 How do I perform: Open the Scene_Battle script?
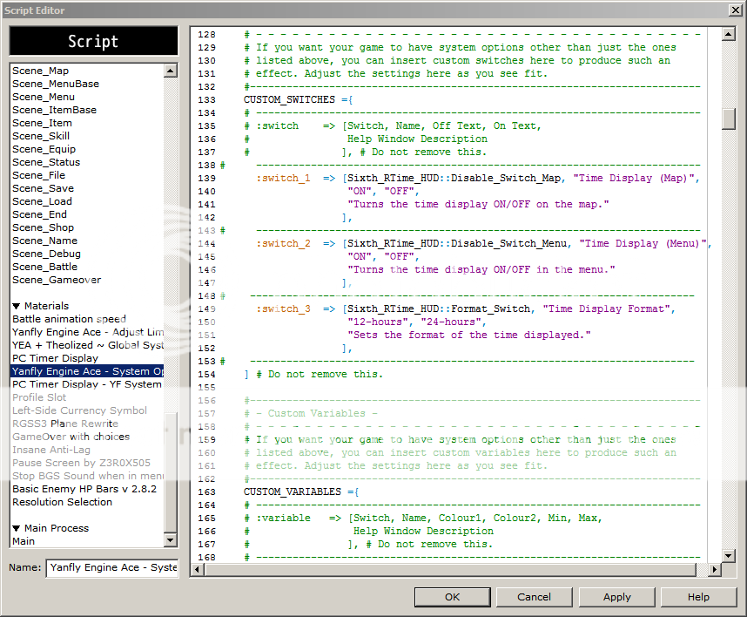44,267
